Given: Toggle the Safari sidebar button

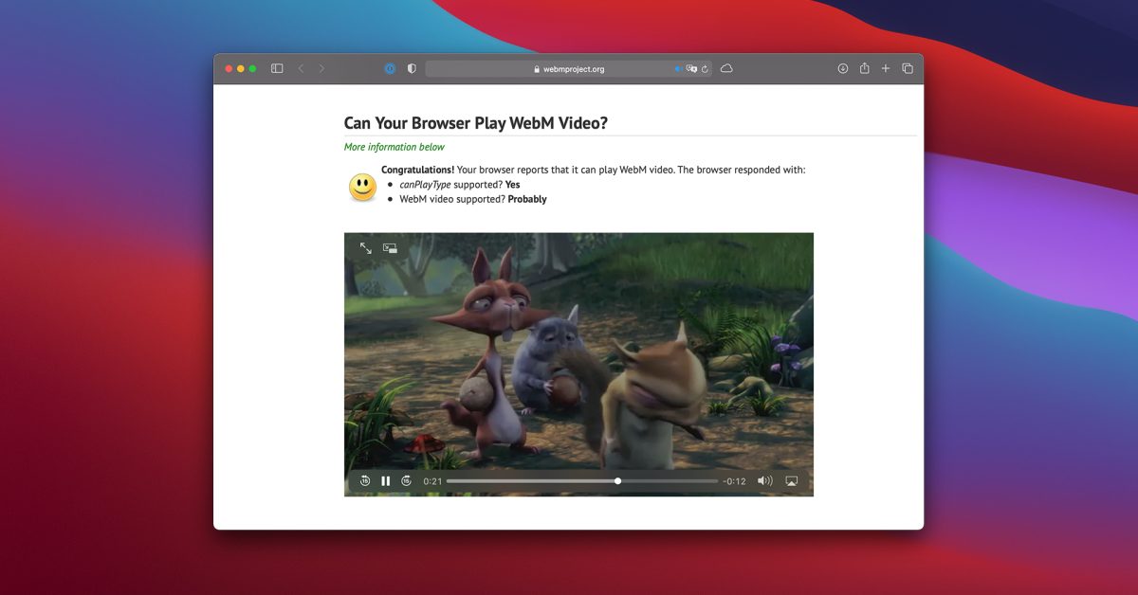Looking at the screenshot, I should [277, 69].
